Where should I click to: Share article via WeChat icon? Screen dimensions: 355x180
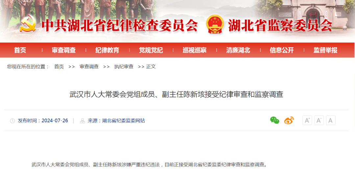pyautogui.click(x=274, y=120)
